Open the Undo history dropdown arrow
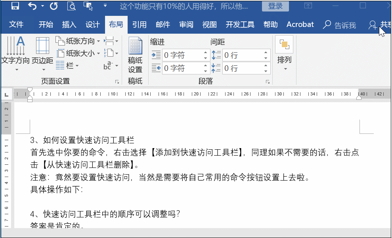Image resolution: width=392 pixels, height=238 pixels. 42,6
